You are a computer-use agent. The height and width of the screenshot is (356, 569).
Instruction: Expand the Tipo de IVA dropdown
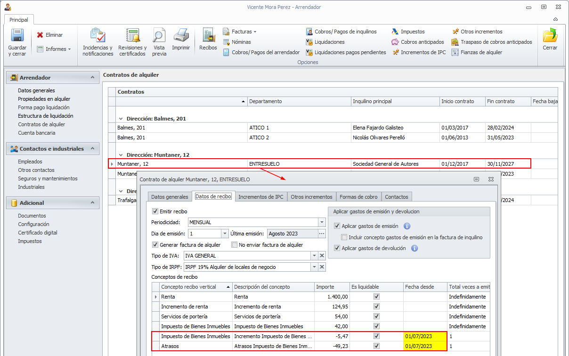click(x=314, y=256)
